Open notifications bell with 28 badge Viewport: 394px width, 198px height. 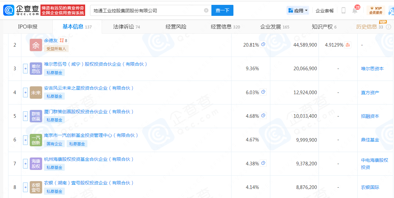click(355, 10)
